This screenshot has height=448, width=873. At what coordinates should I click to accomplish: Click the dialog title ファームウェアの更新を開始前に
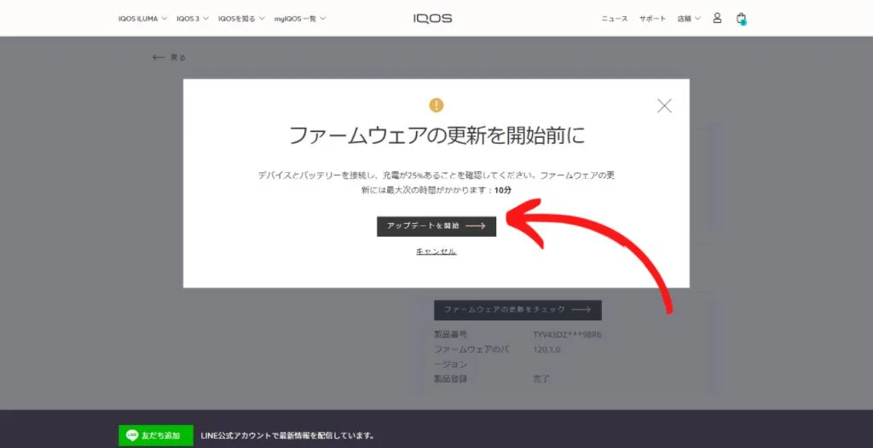[x=437, y=135]
